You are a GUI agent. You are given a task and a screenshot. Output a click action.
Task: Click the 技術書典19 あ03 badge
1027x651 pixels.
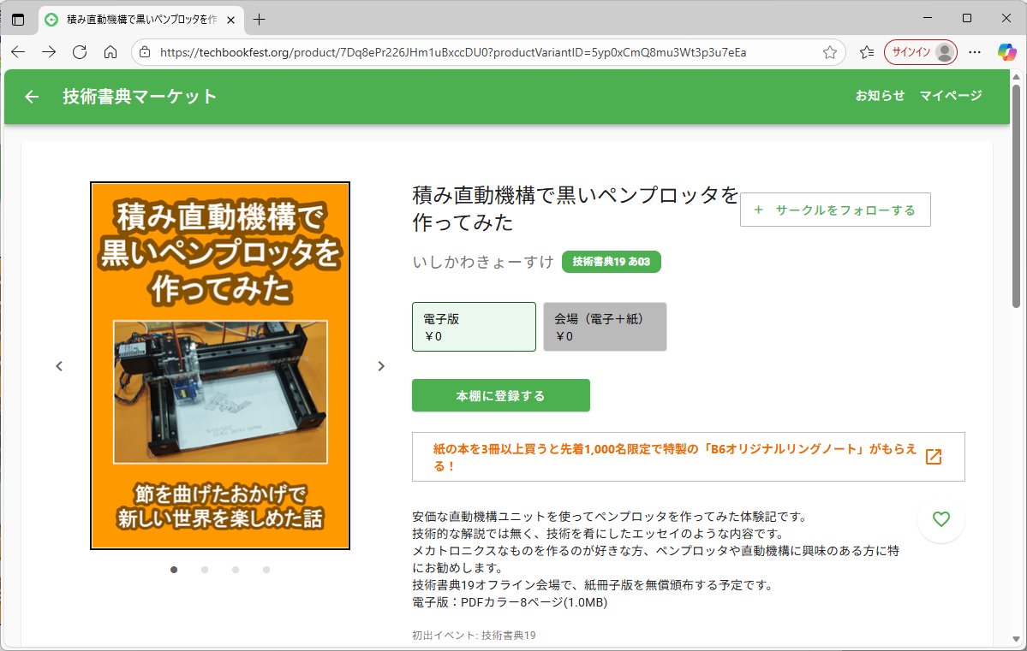[611, 262]
